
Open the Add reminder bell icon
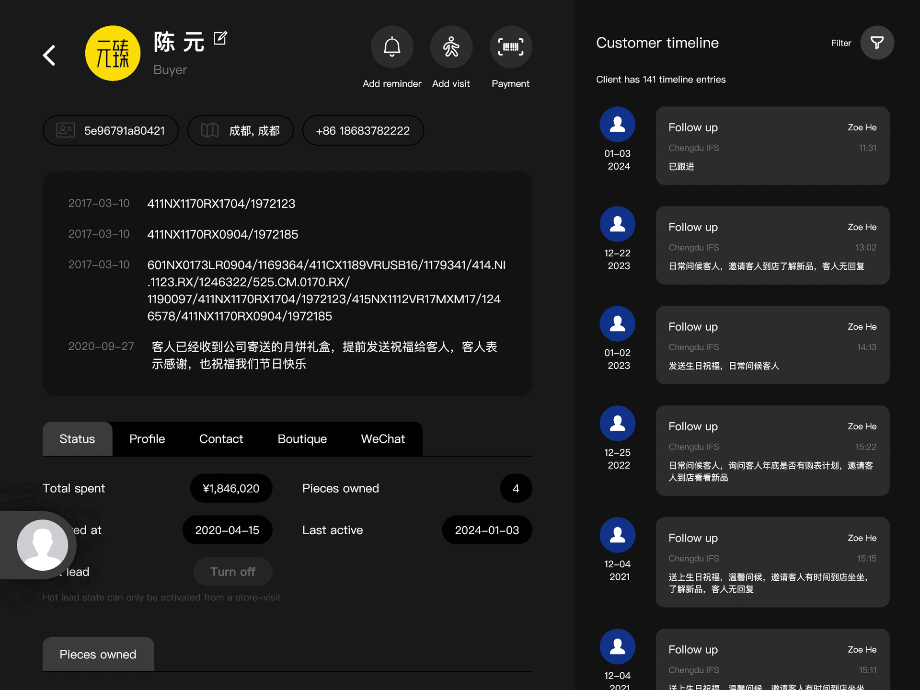click(x=392, y=47)
